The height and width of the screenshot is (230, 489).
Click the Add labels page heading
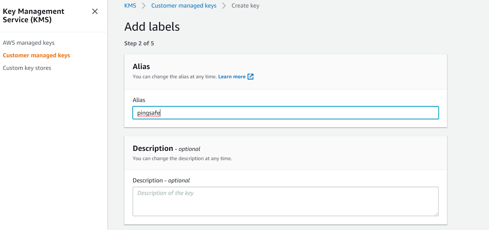coord(152,27)
